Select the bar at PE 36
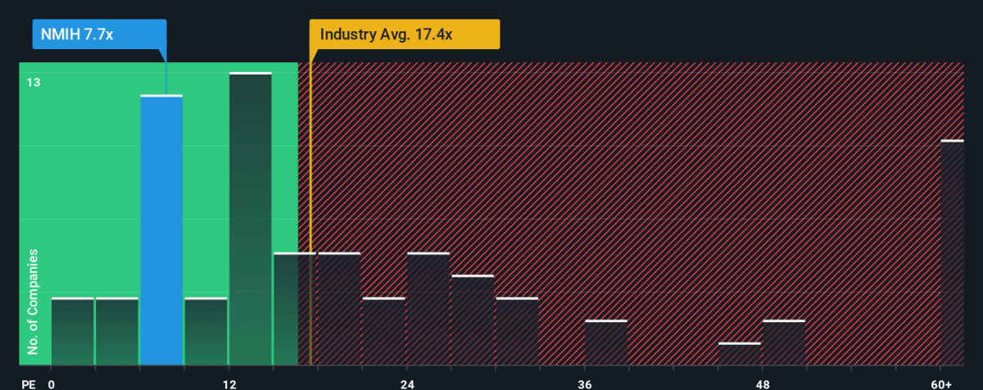 pyautogui.click(x=606, y=342)
